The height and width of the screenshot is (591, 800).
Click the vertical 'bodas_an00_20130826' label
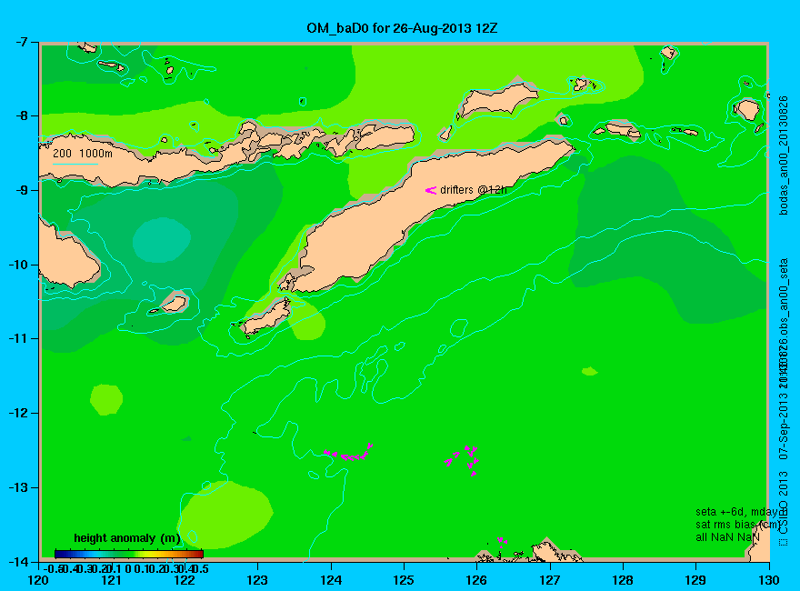pyautogui.click(x=784, y=155)
